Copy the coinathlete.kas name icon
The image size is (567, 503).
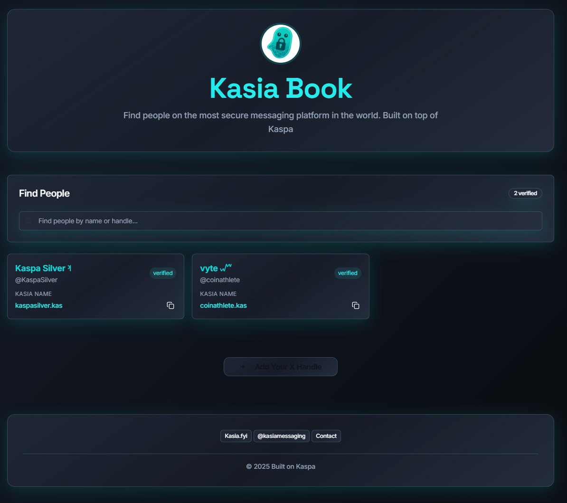(x=356, y=305)
